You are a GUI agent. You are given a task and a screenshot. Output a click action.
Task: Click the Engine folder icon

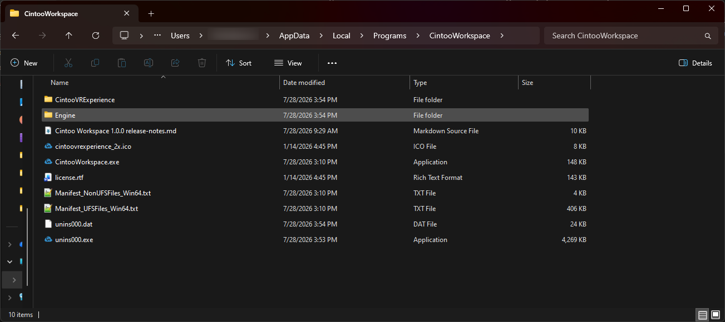(x=48, y=115)
